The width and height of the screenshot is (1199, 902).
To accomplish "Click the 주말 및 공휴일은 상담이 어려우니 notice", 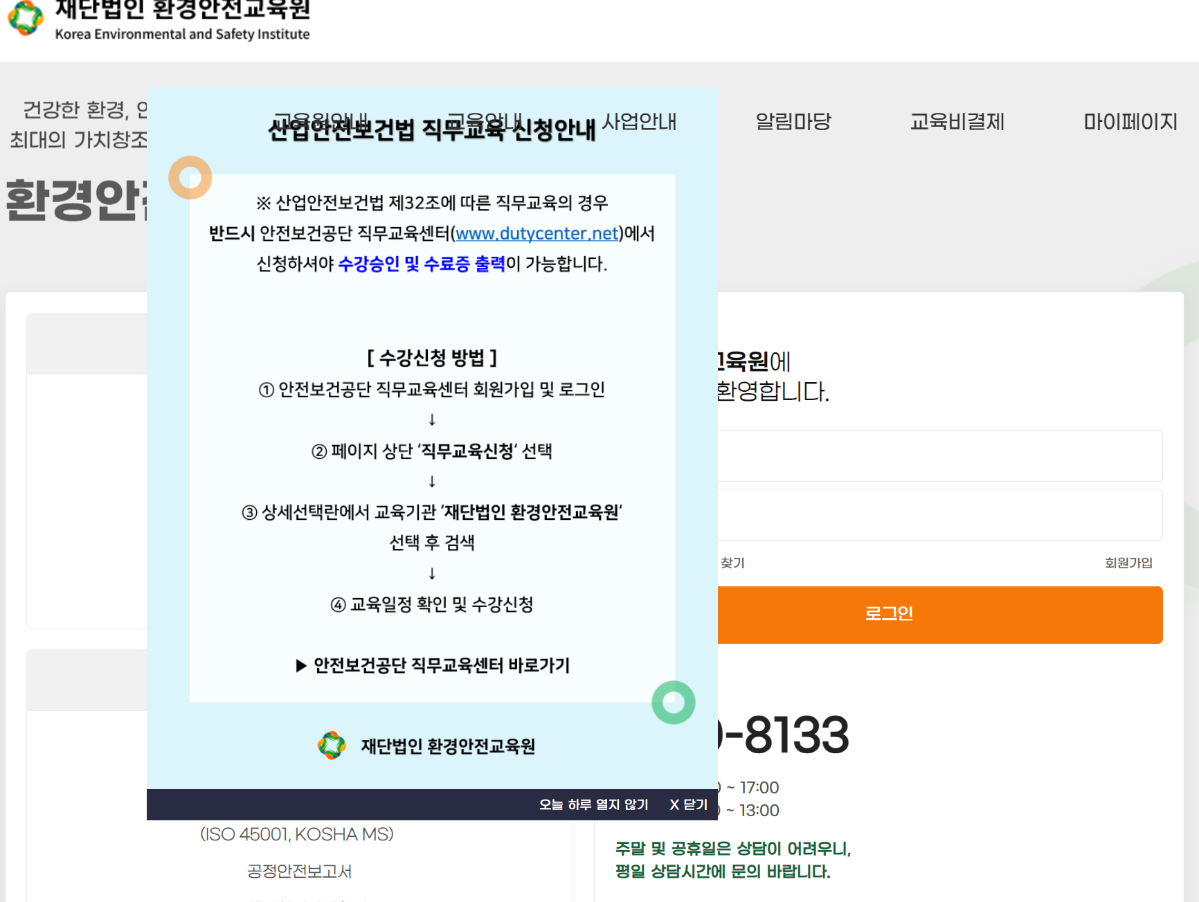I will (x=733, y=849).
